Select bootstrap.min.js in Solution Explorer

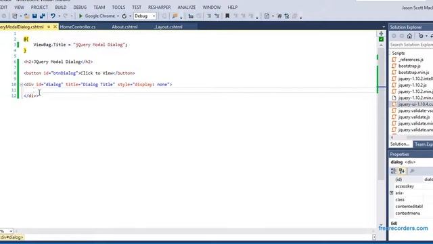pyautogui.click(x=413, y=73)
